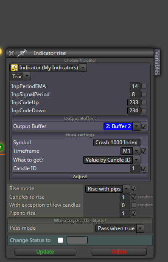Image resolution: width=168 pixels, height=262 pixels.
Task: Collapse the More settings section header
Action: pos(80,135)
